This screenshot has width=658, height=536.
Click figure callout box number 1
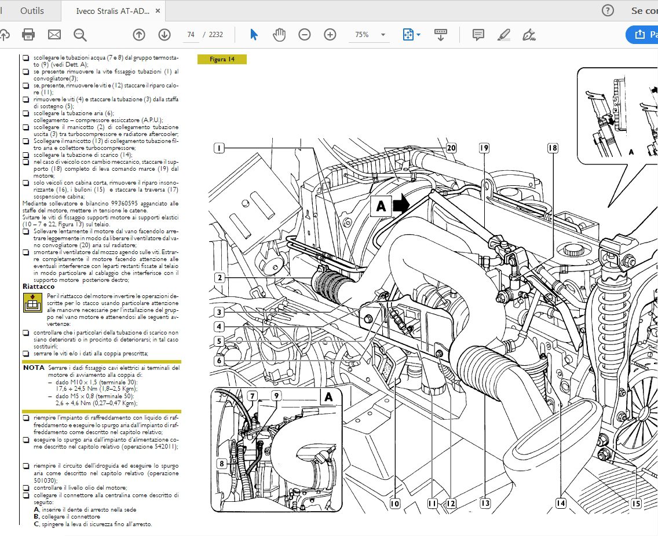click(x=219, y=148)
